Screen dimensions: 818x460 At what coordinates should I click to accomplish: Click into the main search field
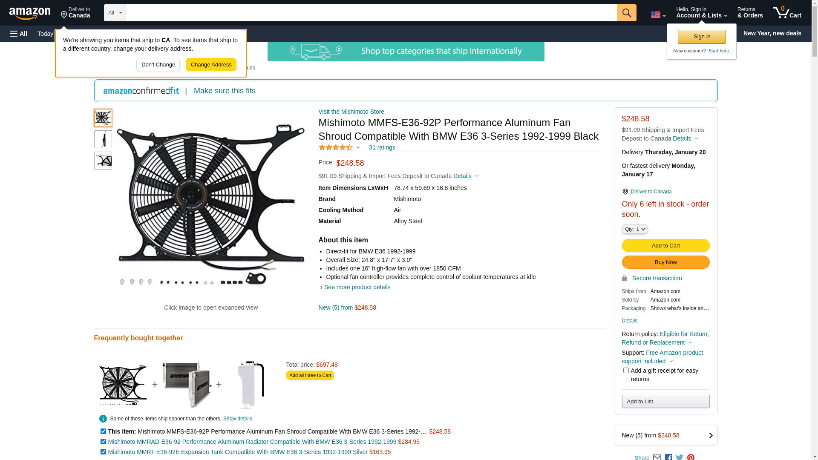click(x=371, y=13)
